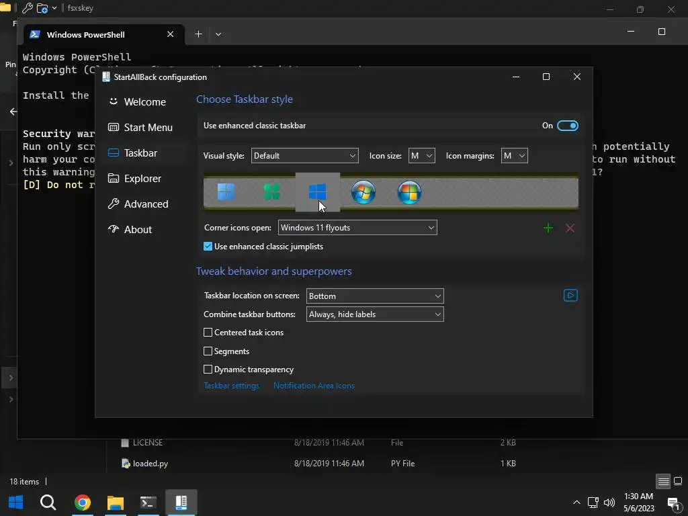Go to Start Menu settings page

click(145, 127)
